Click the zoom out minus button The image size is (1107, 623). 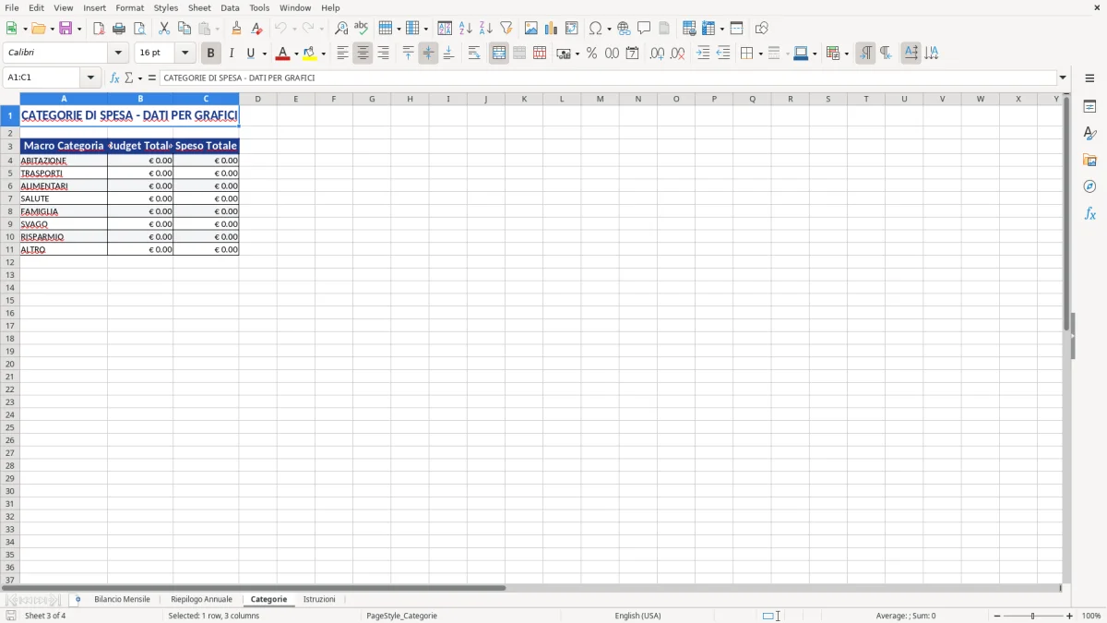pos(997,616)
